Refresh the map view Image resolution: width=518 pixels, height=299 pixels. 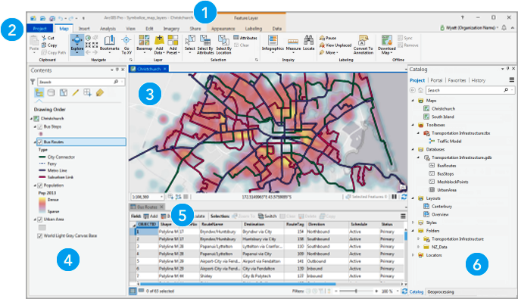pos(404,197)
